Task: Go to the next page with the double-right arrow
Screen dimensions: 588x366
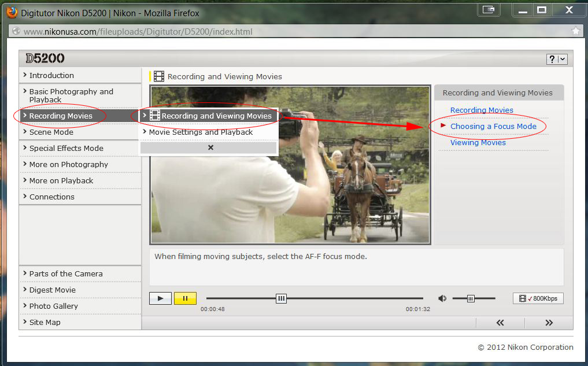Action: [549, 323]
